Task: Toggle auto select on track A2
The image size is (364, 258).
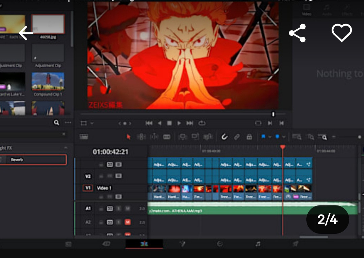Action: [x=110, y=222]
